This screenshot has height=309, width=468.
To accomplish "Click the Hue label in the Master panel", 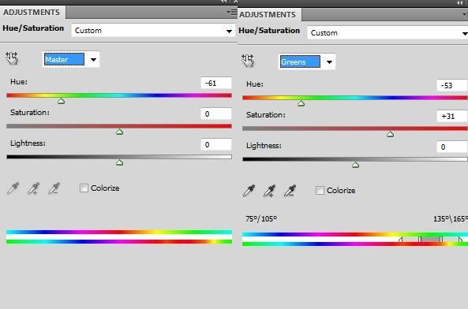I will [x=19, y=82].
